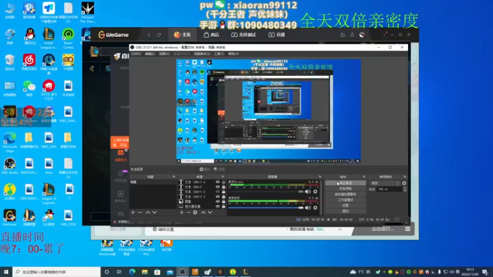Expand WeGame bottom bar chevron
The width and height of the screenshot is (493, 277).
coord(340,229)
